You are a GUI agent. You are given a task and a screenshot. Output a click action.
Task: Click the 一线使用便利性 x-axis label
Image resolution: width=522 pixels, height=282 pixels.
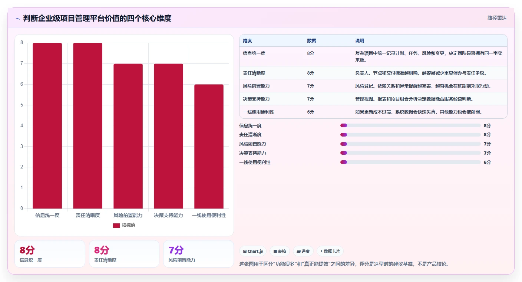coord(209,215)
